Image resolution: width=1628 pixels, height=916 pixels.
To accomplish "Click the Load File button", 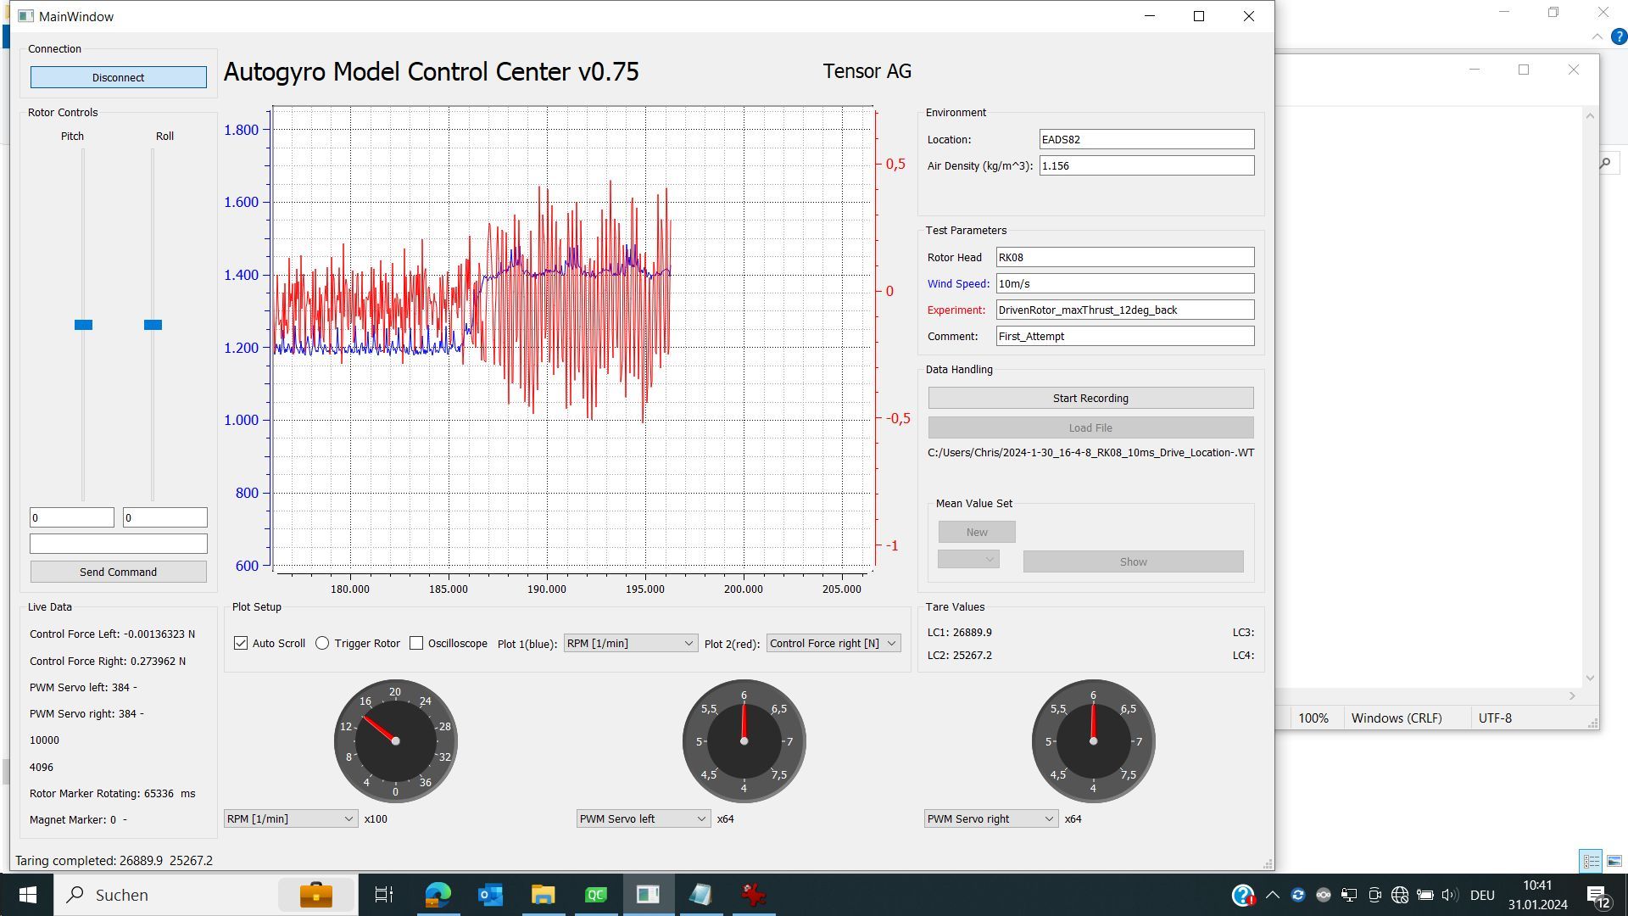I will 1090,428.
